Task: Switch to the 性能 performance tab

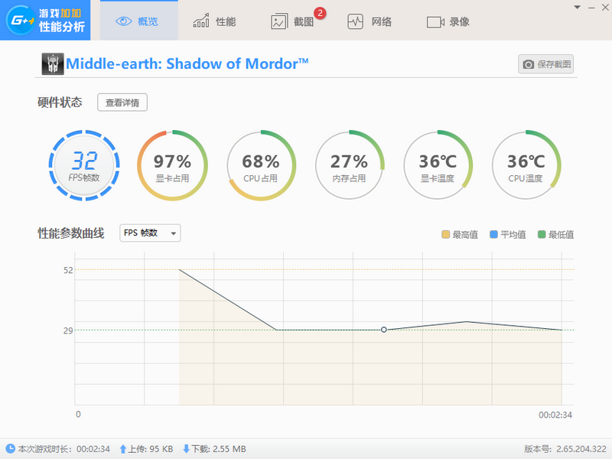Action: 215,21
